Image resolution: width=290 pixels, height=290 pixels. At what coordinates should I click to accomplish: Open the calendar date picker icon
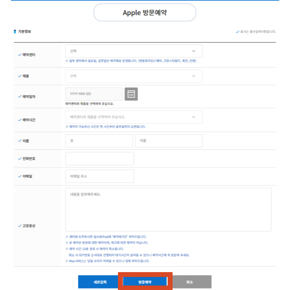tap(131, 94)
